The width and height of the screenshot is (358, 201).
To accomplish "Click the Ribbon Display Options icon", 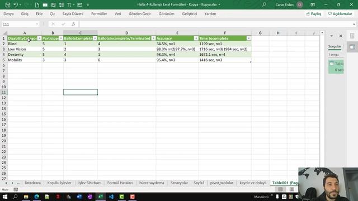I will click(x=313, y=4).
